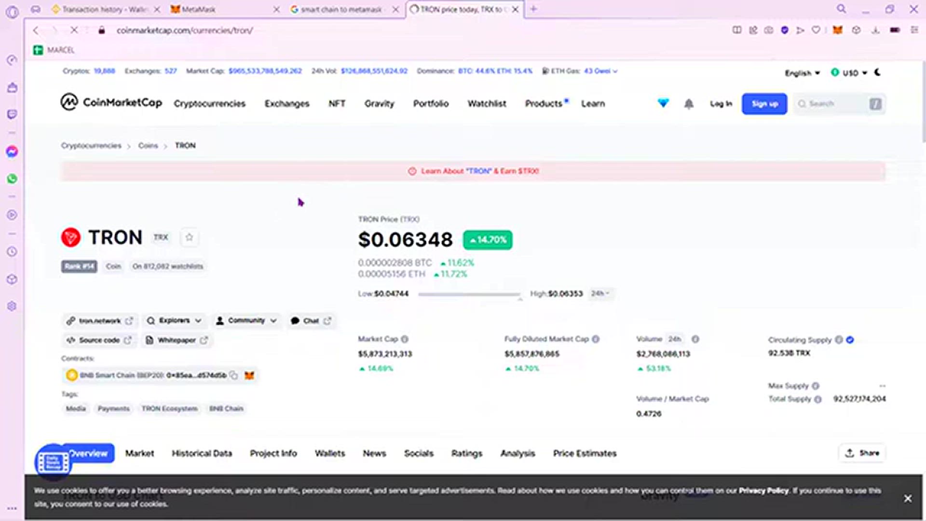Switch to the MetaMask browser tab
926x521 pixels.
coord(224,9)
